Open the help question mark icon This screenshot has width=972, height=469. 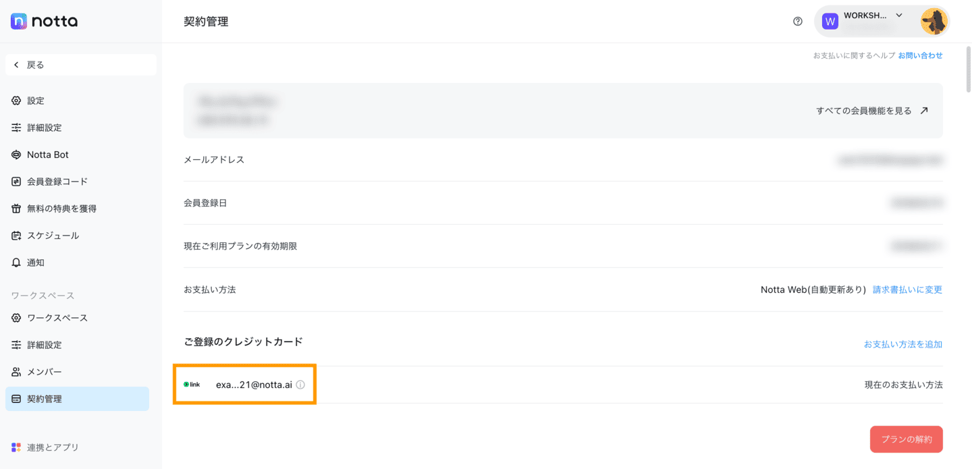pyautogui.click(x=797, y=21)
